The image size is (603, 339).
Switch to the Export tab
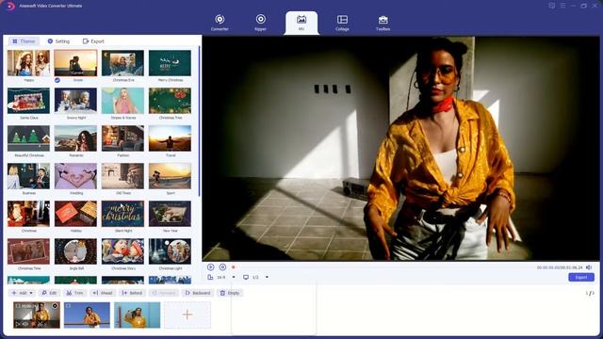93,41
